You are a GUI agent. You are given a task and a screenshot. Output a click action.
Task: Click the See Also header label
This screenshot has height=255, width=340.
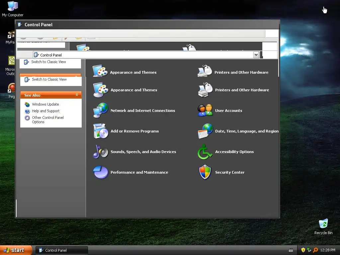32,95
